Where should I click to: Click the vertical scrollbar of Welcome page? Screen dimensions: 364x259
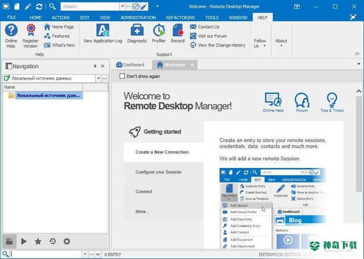click(359, 144)
